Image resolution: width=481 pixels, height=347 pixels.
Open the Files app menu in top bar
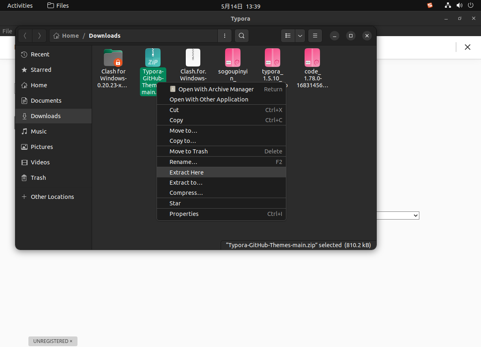58,6
